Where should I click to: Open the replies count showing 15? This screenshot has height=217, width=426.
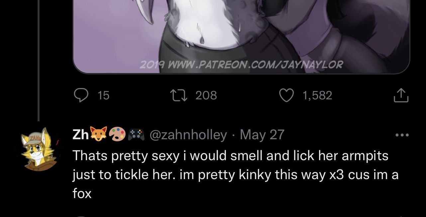104,96
